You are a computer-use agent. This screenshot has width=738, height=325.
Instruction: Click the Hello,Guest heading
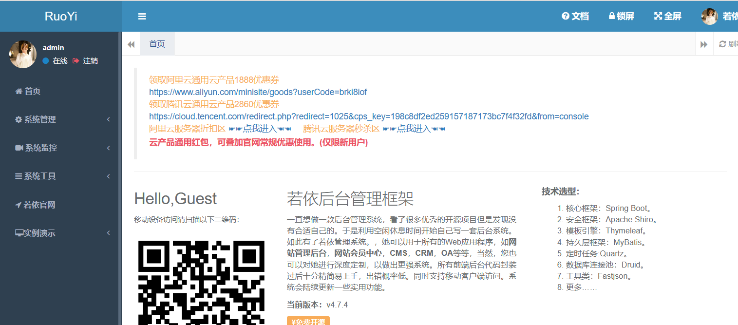pyautogui.click(x=175, y=199)
